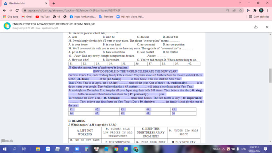
Task: Reload the current page
Action: tap(17, 10)
